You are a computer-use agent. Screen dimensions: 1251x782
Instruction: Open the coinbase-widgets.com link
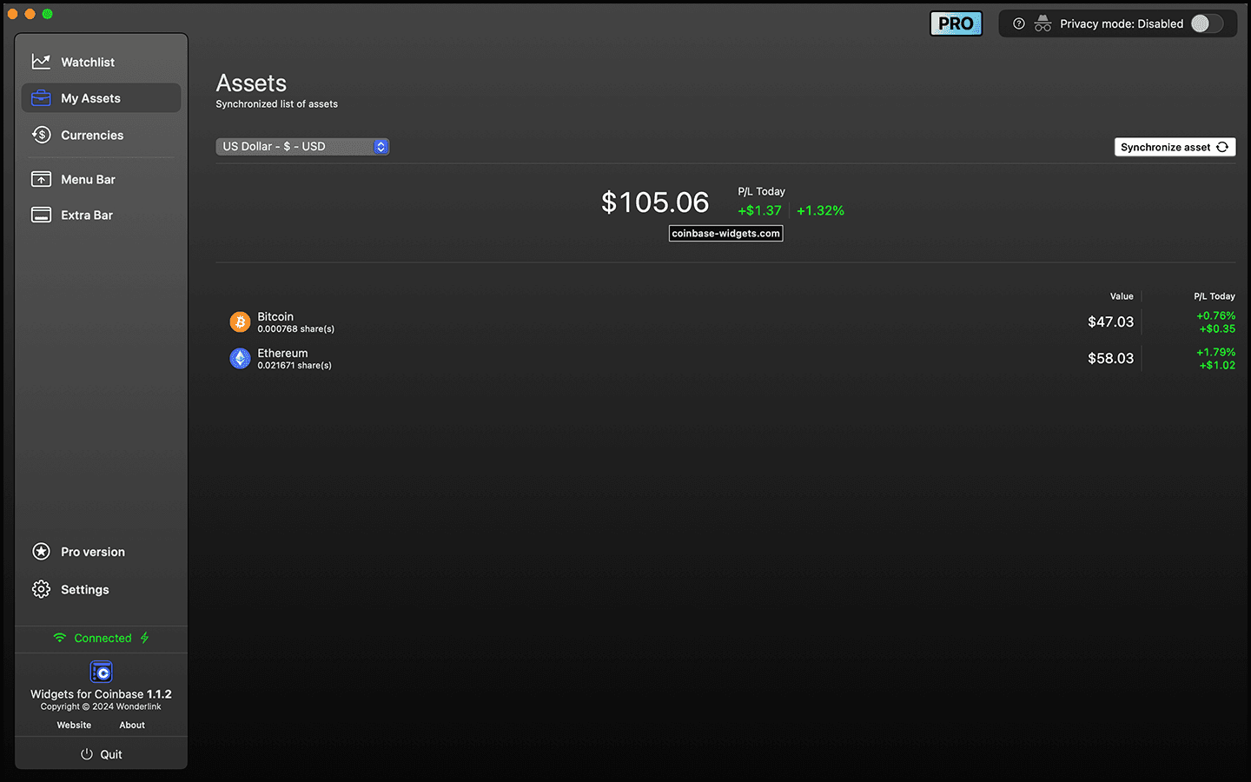(x=725, y=233)
